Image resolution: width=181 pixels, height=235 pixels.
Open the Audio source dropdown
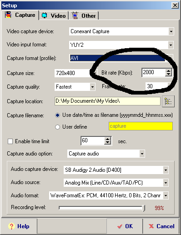[x=166, y=183]
